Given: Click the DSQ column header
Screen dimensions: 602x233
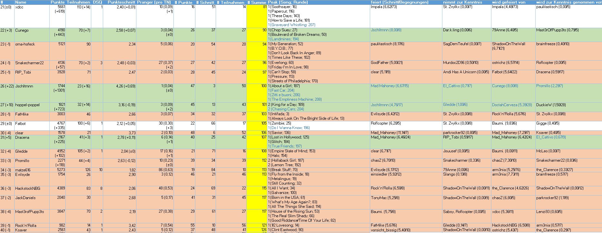Looking at the screenshot, I should (97, 2).
